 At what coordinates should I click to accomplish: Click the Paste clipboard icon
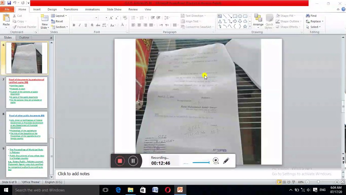(6, 18)
